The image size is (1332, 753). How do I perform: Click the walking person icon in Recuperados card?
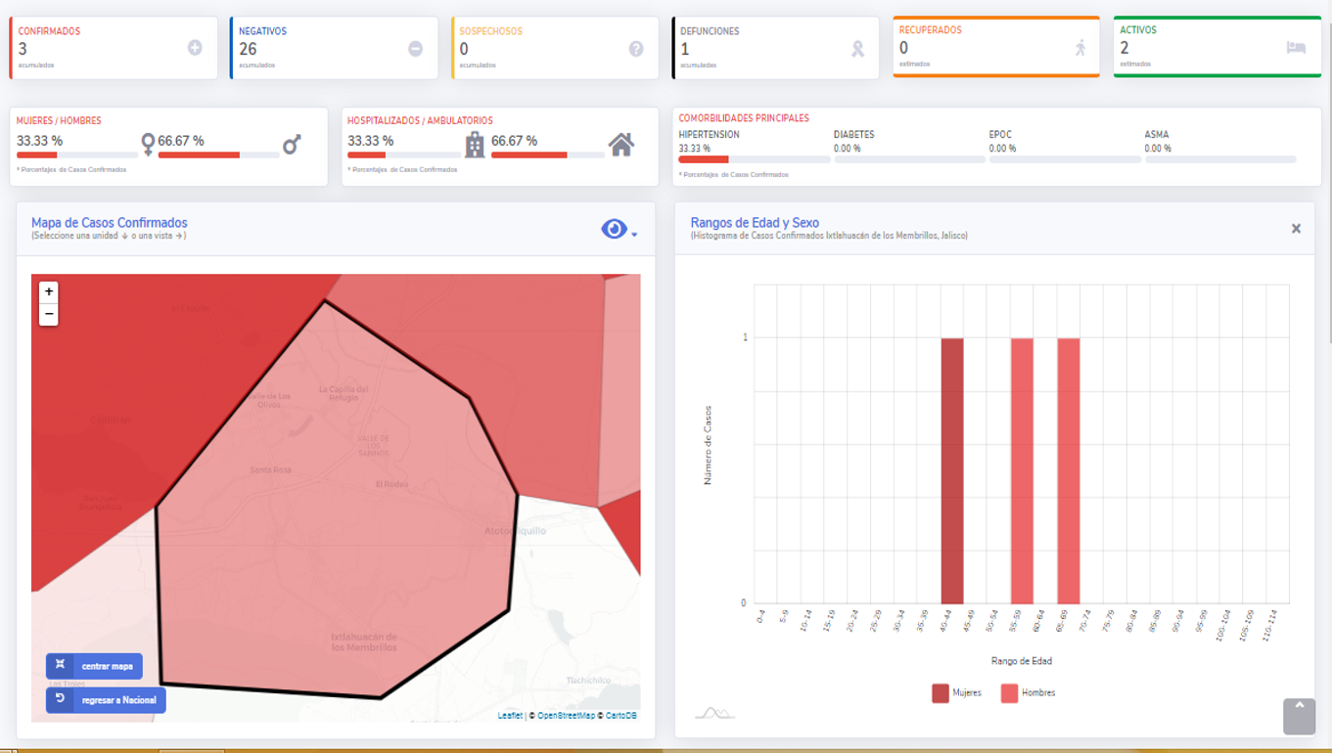pyautogui.click(x=1079, y=48)
